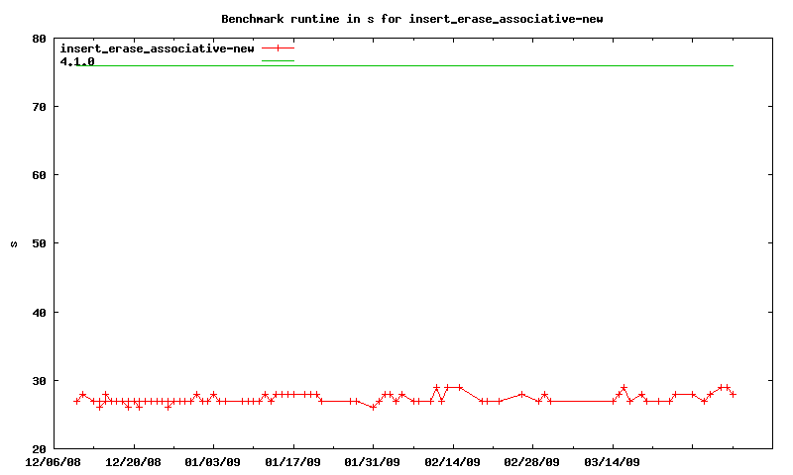This screenshot has width=793, height=475.
Task: Click the 12/20/08 x-axis date label
Action: pos(133,461)
